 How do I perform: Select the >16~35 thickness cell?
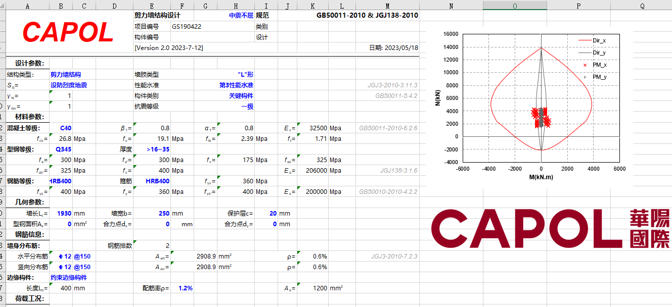pos(158,149)
